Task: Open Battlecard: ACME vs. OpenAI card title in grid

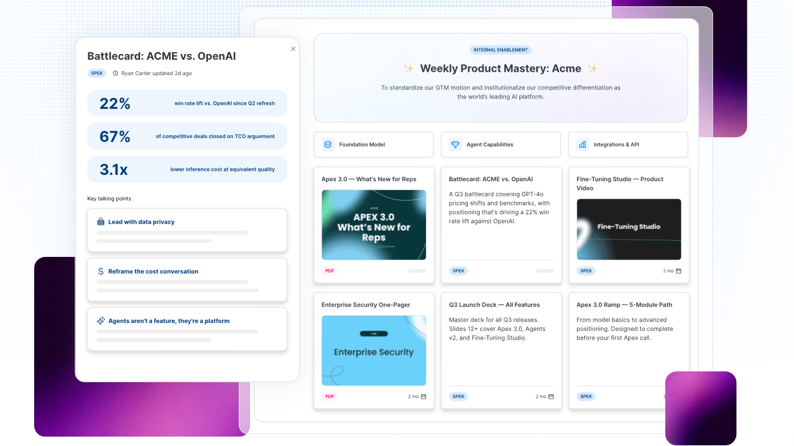Action: (x=491, y=179)
